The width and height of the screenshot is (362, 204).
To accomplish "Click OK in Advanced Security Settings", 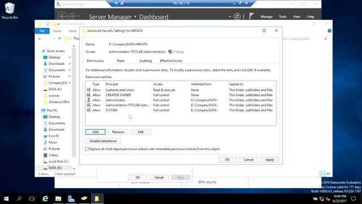I will (x=227, y=160).
